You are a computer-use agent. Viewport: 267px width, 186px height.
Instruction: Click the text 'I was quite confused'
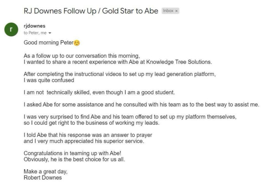pyautogui.click(x=49, y=80)
